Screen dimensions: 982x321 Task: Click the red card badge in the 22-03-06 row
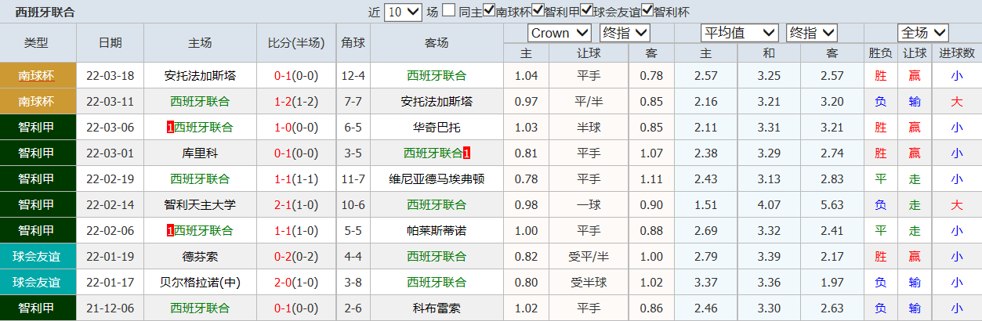(x=170, y=128)
